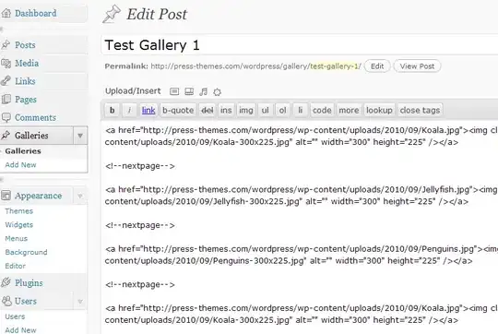
Task: Click the Pages icon in sidebar
Action: 6,99
